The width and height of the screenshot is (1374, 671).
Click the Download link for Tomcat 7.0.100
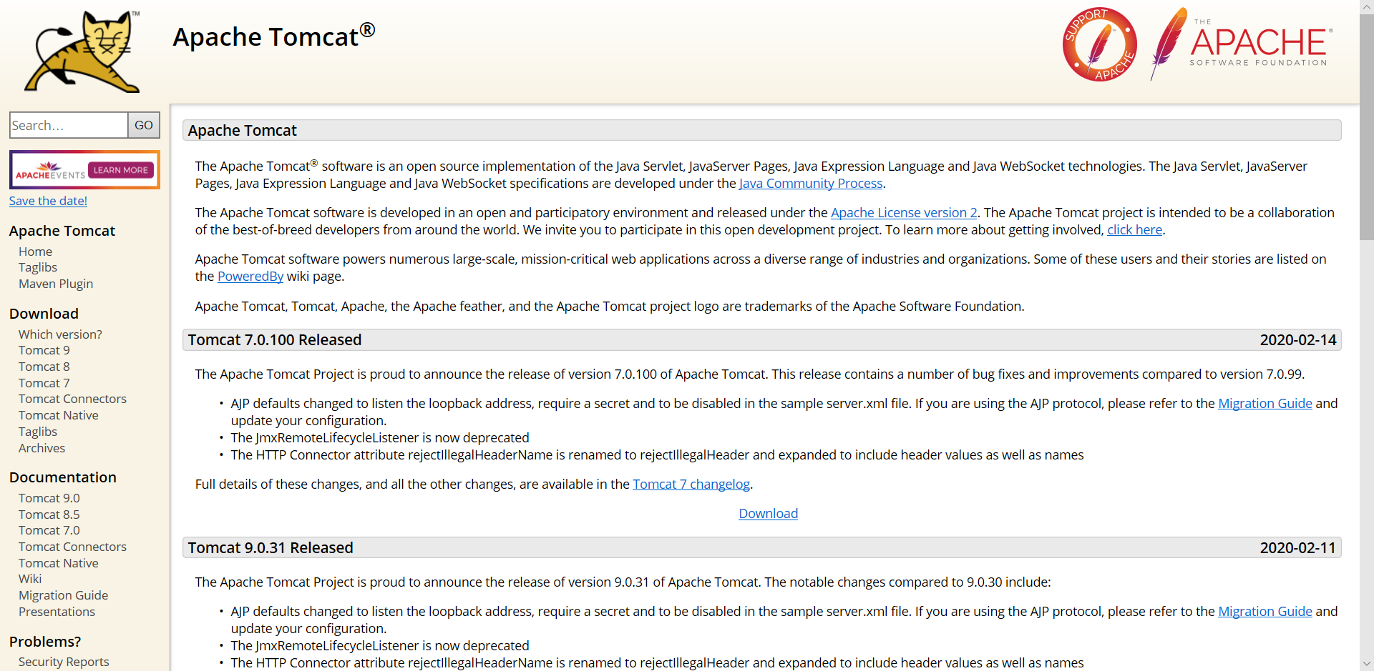[x=769, y=514]
